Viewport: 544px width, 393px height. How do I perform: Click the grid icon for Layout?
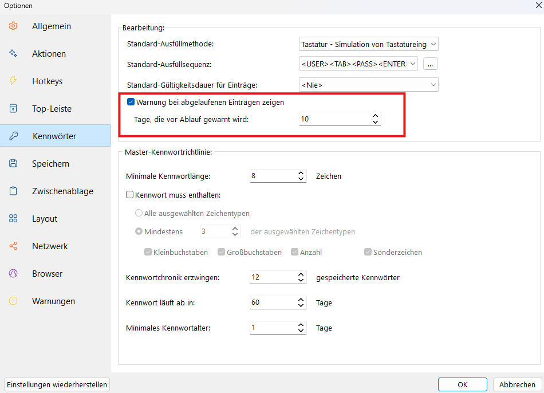(13, 218)
